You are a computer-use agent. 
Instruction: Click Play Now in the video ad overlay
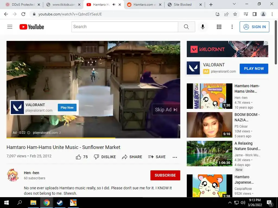pos(67,108)
